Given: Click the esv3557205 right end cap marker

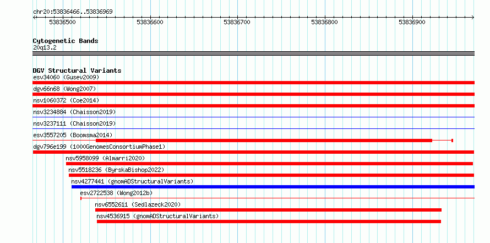Looking at the screenshot, I should coord(452,141).
